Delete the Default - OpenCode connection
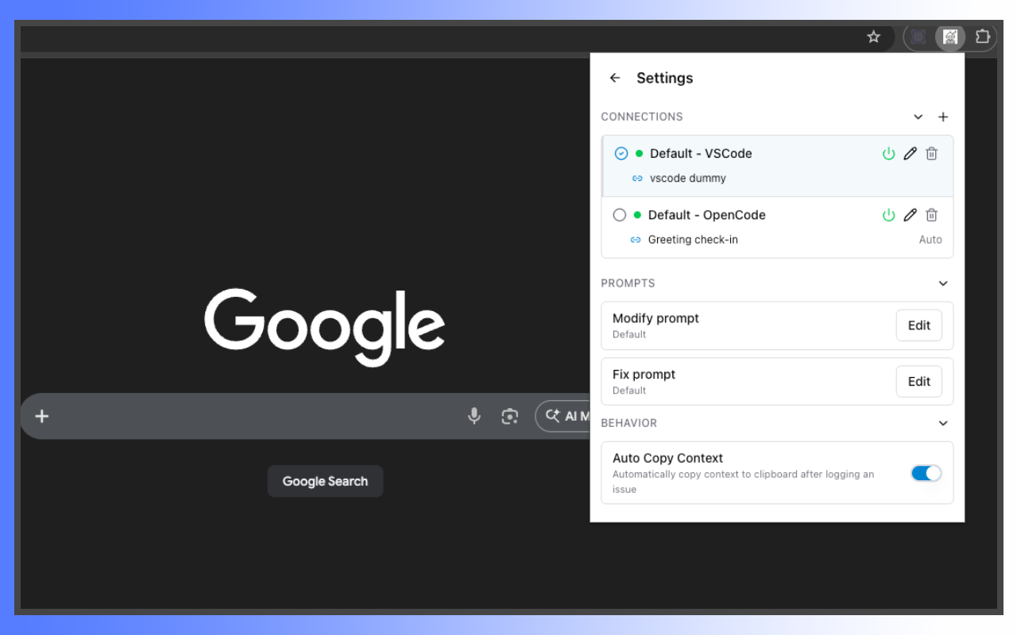Screen dimensions: 1017x635 tap(932, 214)
